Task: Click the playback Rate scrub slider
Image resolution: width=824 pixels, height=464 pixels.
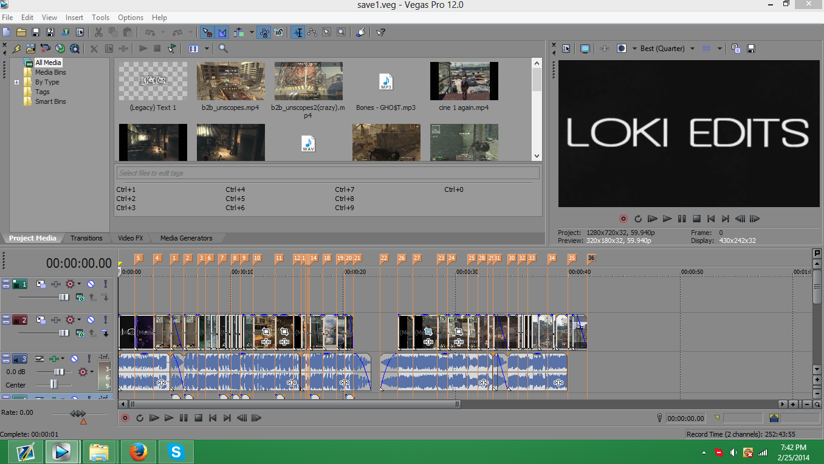Action: [78, 414]
